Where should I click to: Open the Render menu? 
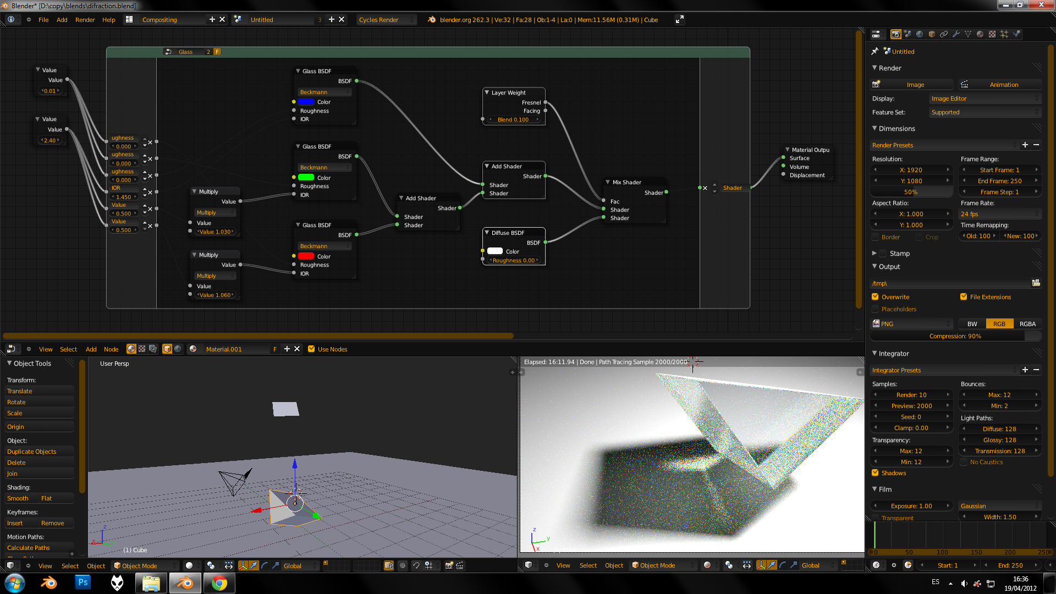point(85,19)
